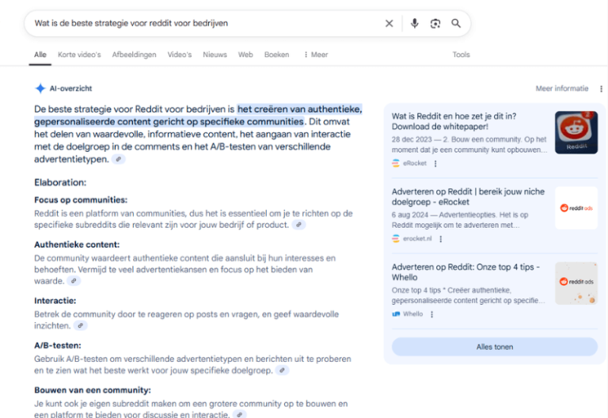Click the 'Interactie:' heading
Viewport: 608px width, 418px height.
(55, 301)
